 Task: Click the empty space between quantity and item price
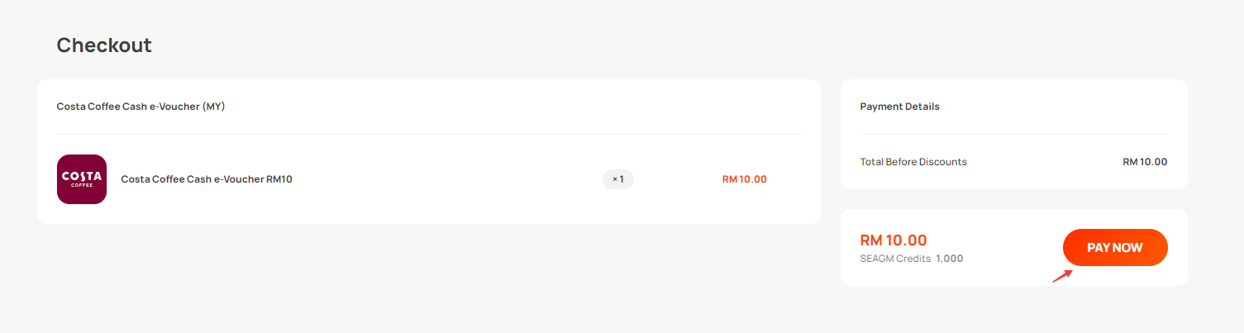click(x=678, y=179)
